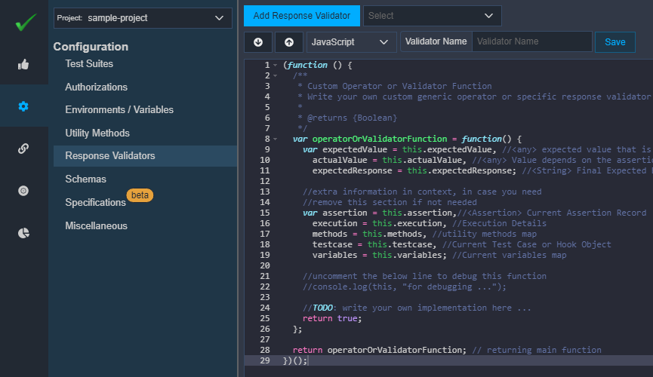653x377 pixels.
Task: Open the link chain sidebar icon
Action: point(23,149)
